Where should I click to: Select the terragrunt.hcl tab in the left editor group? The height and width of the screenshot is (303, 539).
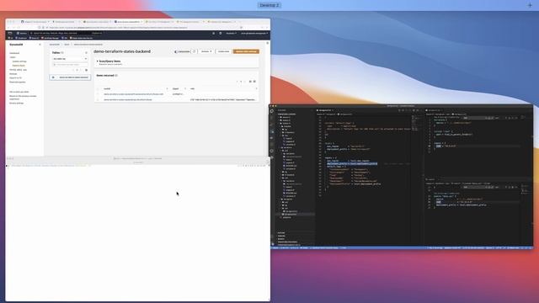tap(324, 110)
